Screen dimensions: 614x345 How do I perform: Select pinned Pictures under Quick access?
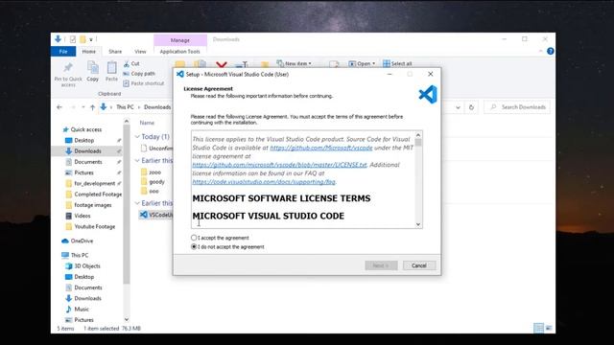point(83,172)
